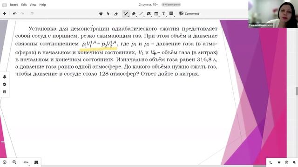Click the number 128 in the problem text
The image size is (298, 167).
coord(103,74)
